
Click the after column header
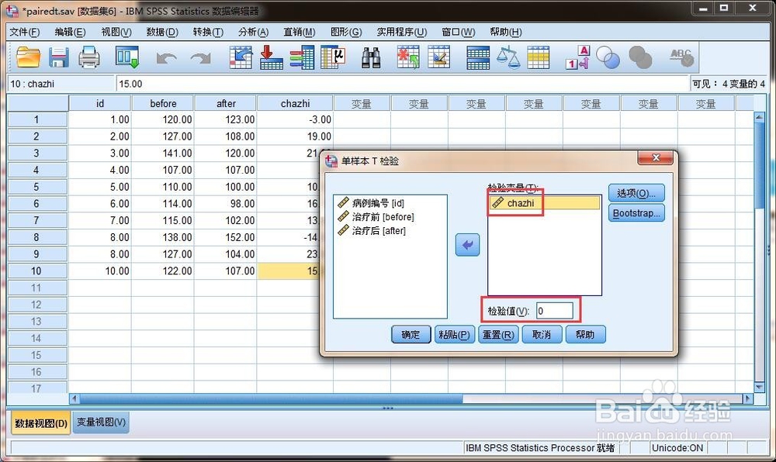[226, 103]
